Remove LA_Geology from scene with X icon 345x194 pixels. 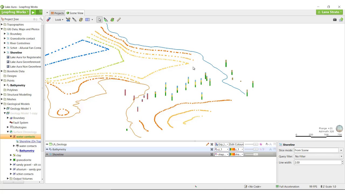click(x=212, y=144)
